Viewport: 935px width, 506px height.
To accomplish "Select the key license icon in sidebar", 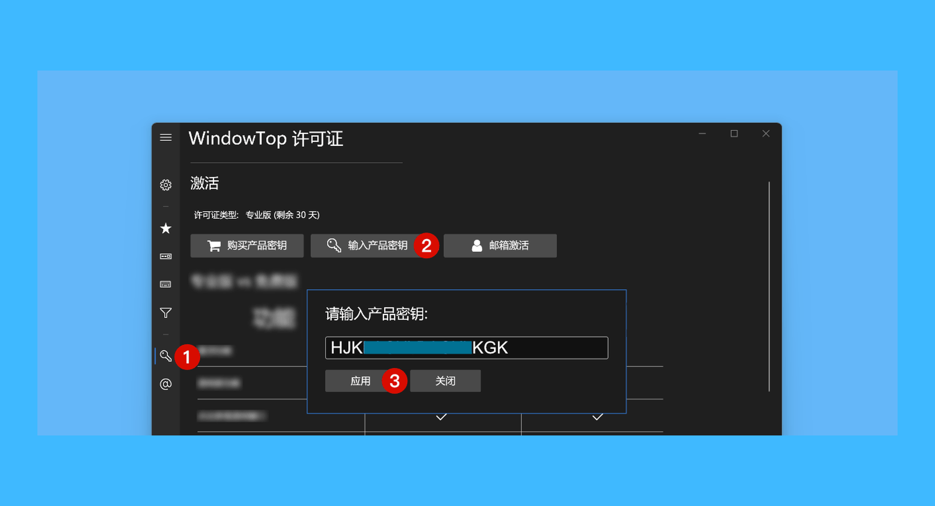I will coord(165,356).
